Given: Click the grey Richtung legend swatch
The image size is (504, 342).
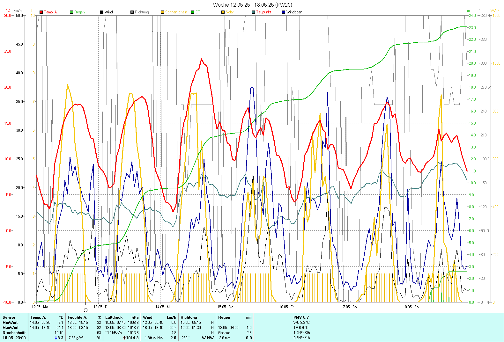Looking at the screenshot, I should [132, 12].
